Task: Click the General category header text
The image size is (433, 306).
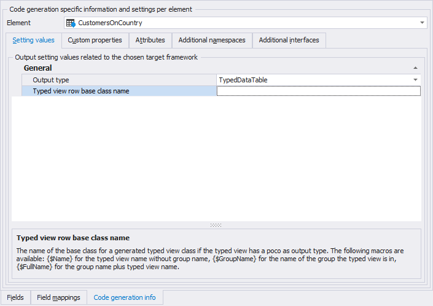Action: pyautogui.click(x=37, y=68)
